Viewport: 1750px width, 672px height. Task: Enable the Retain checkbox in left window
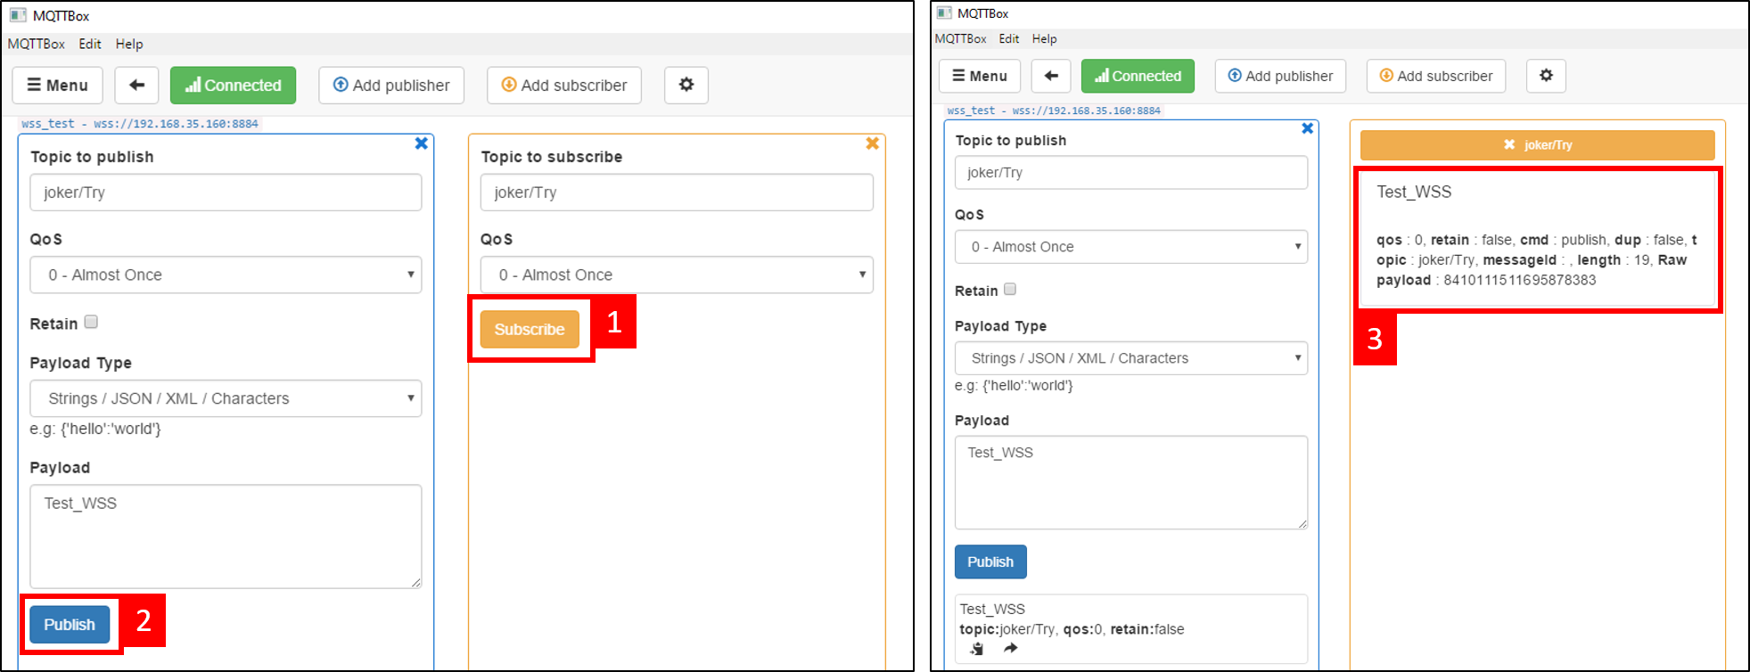[x=91, y=323]
